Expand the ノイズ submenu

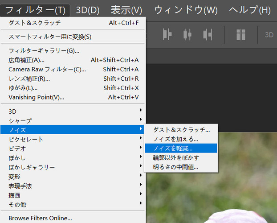73,130
